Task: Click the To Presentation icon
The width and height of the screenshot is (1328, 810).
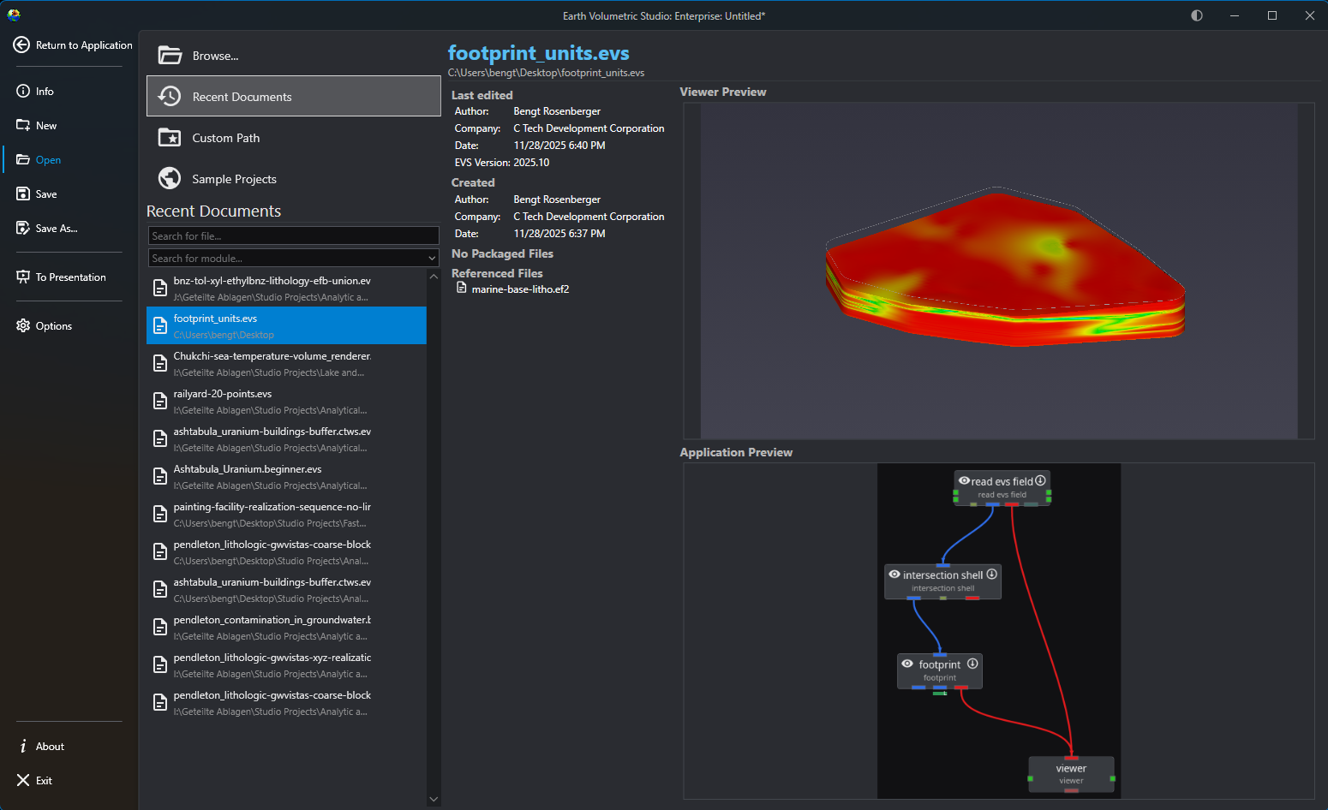Action: tap(23, 277)
